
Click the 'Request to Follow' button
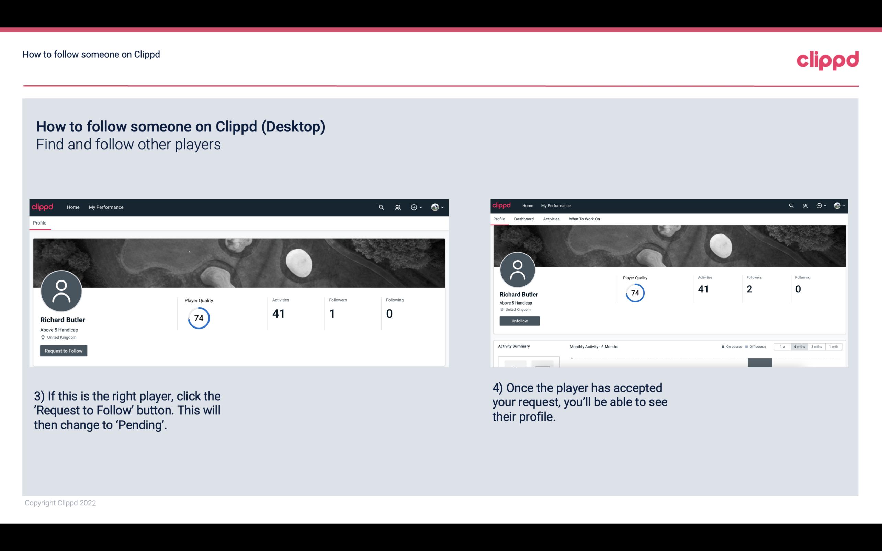(x=64, y=351)
